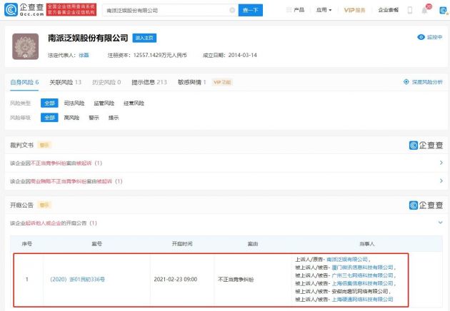Click the 查一下 search button

250,10
